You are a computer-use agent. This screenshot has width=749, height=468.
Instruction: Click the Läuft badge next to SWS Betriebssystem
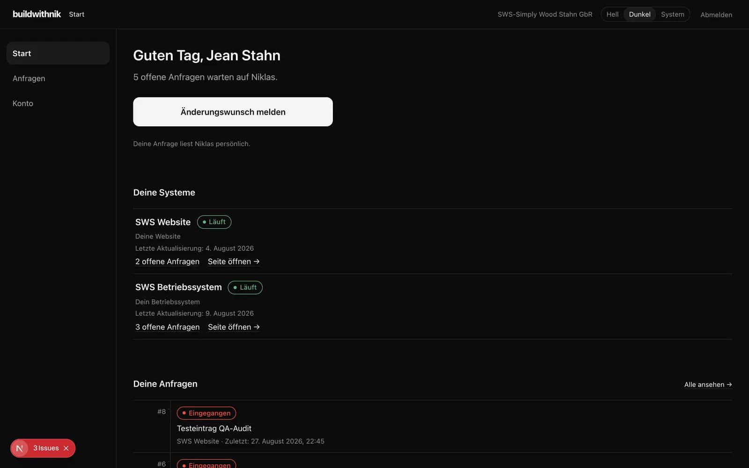tap(245, 287)
